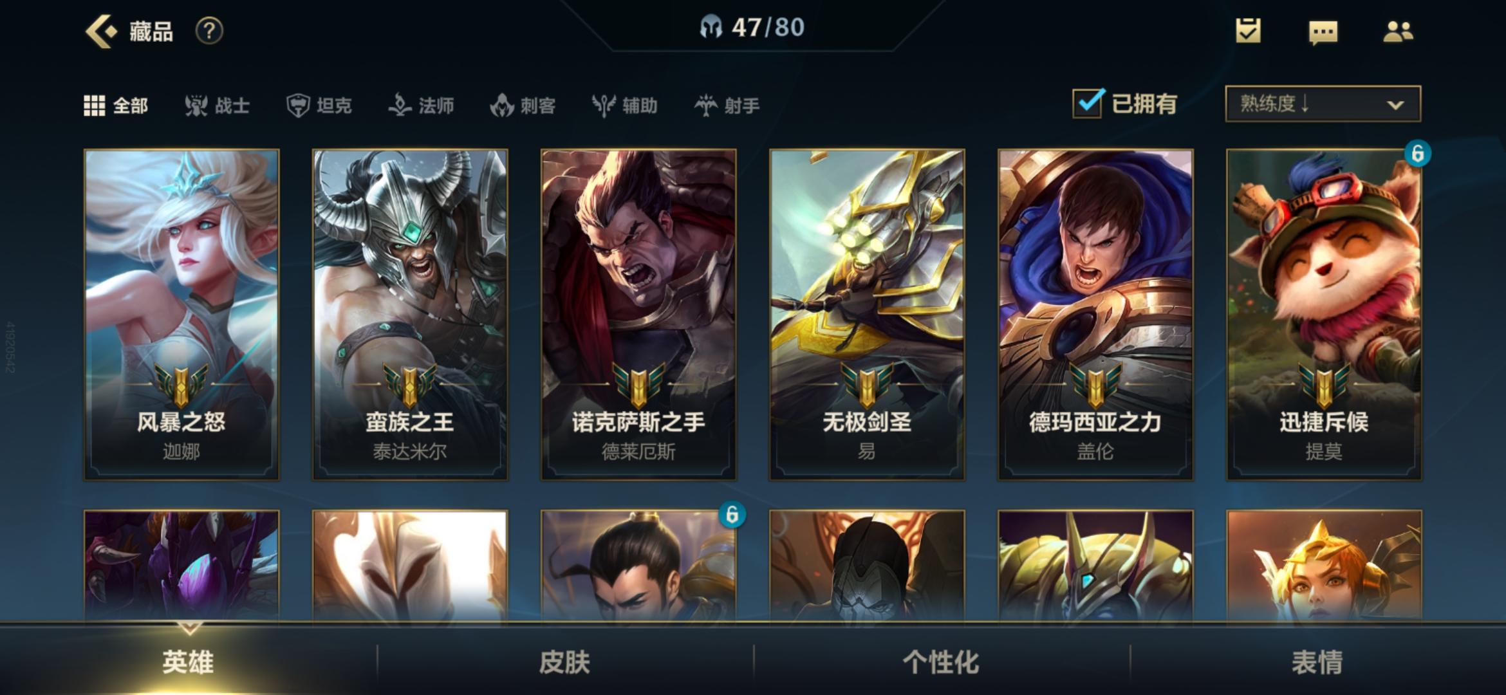Open the missions checklist icon
The image size is (1506, 695).
click(1248, 30)
